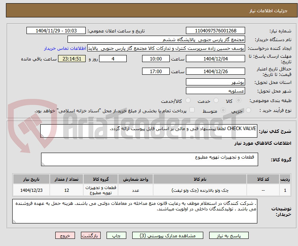The width and height of the screenshot is (298, 246).
Task: Select the جزیی purchase type radio
Action: (x=248, y=110)
